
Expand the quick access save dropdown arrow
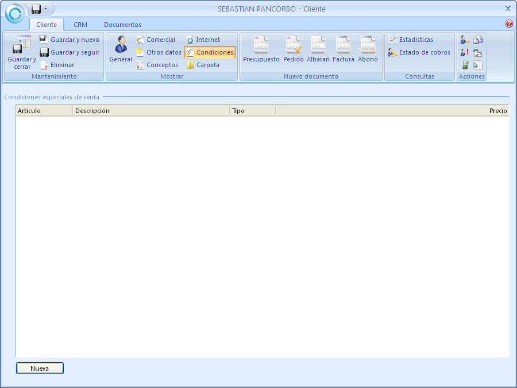[45, 9]
